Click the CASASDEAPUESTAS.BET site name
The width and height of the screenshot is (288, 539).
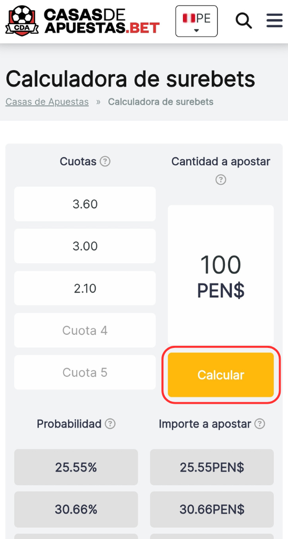pyautogui.click(x=101, y=21)
